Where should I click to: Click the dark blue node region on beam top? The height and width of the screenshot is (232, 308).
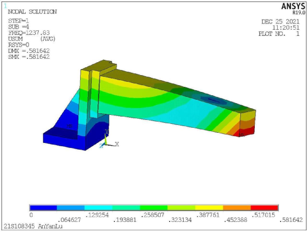(x=214, y=100)
